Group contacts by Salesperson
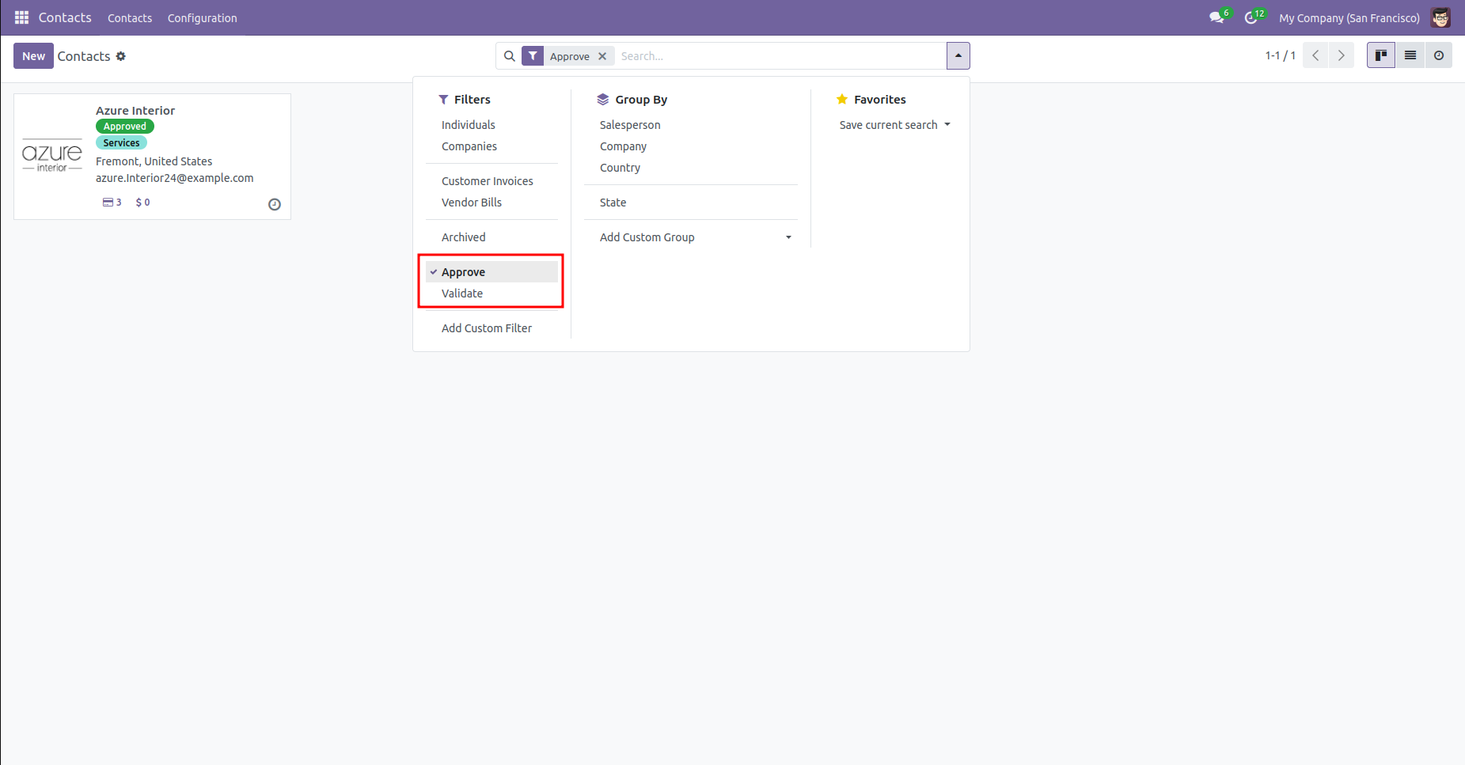1465x765 pixels. pyautogui.click(x=630, y=125)
